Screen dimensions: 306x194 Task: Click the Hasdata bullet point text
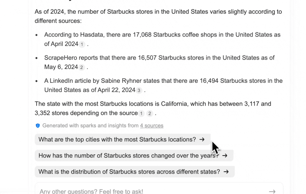point(162,35)
